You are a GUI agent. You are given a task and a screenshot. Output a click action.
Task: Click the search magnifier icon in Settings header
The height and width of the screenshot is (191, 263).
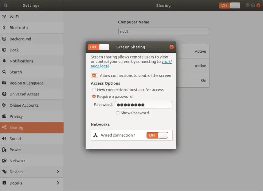5,5
